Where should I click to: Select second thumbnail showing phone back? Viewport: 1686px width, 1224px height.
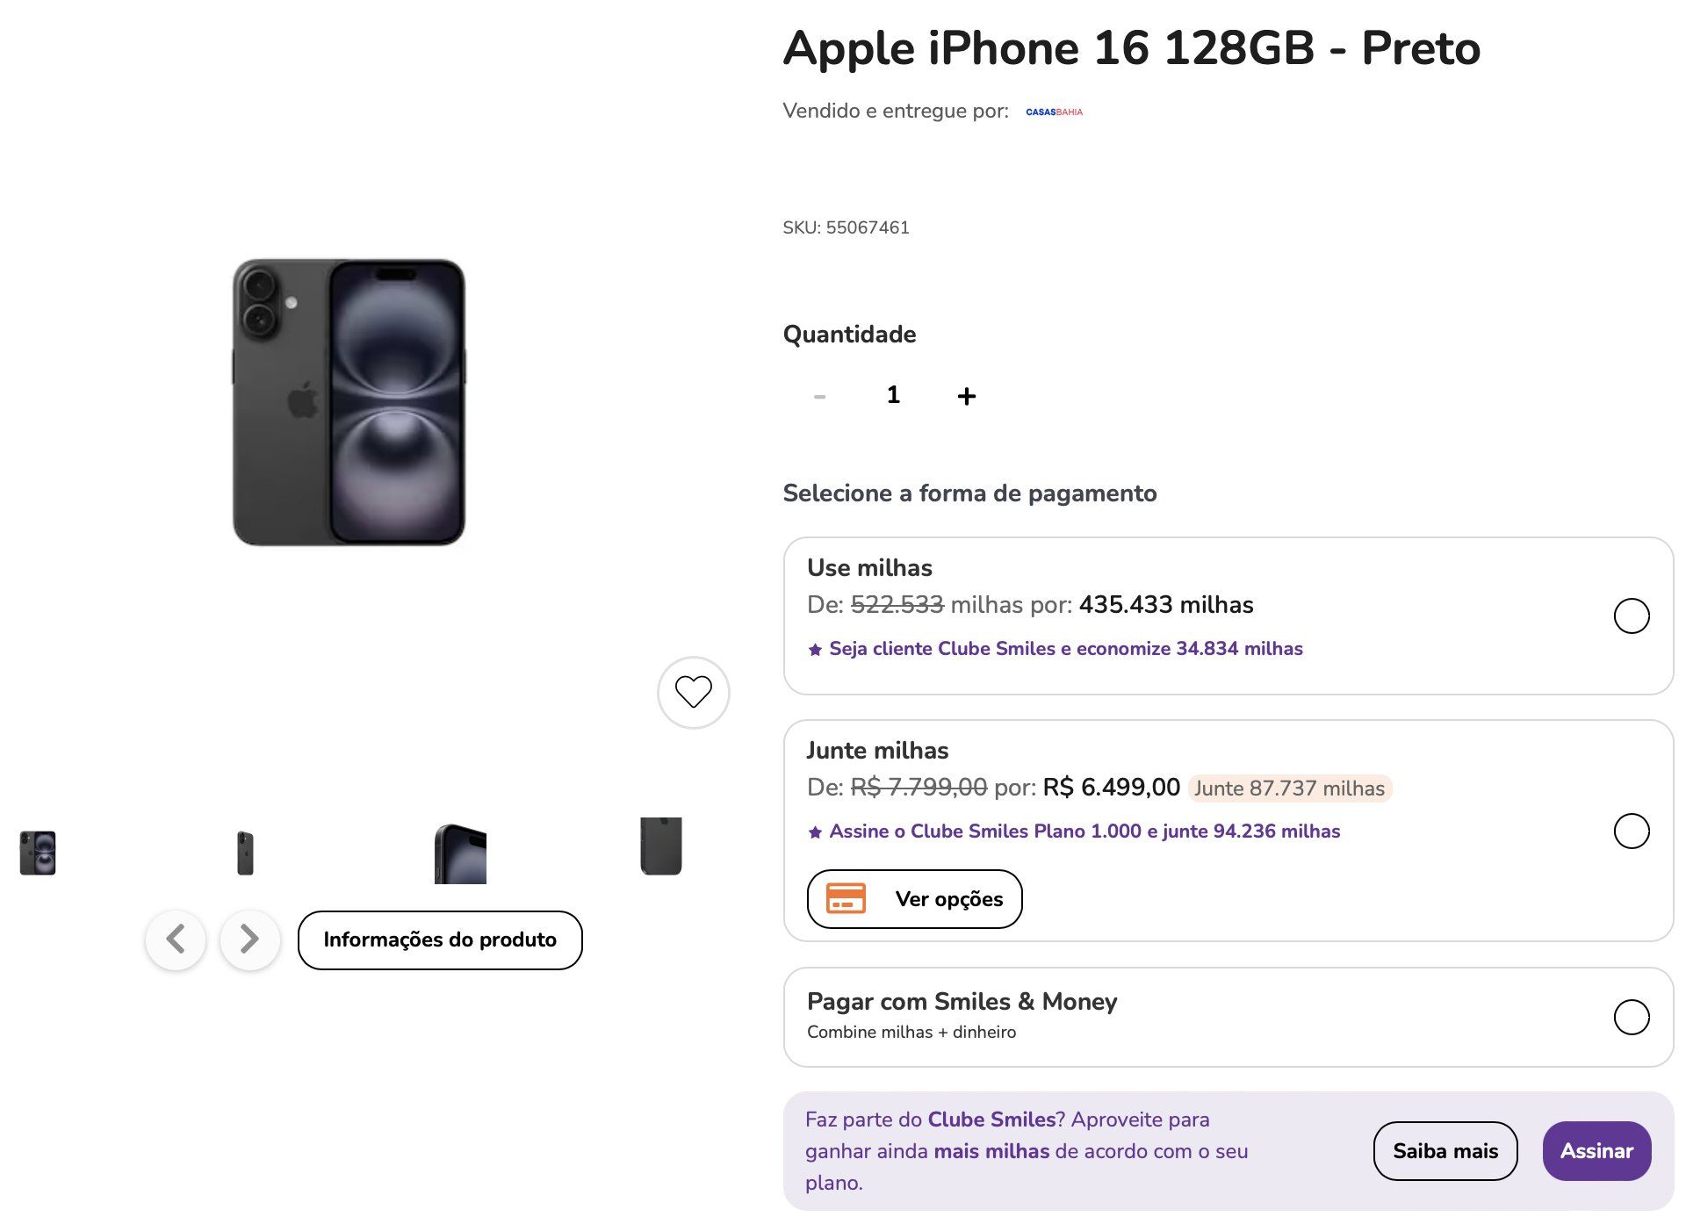pyautogui.click(x=245, y=853)
